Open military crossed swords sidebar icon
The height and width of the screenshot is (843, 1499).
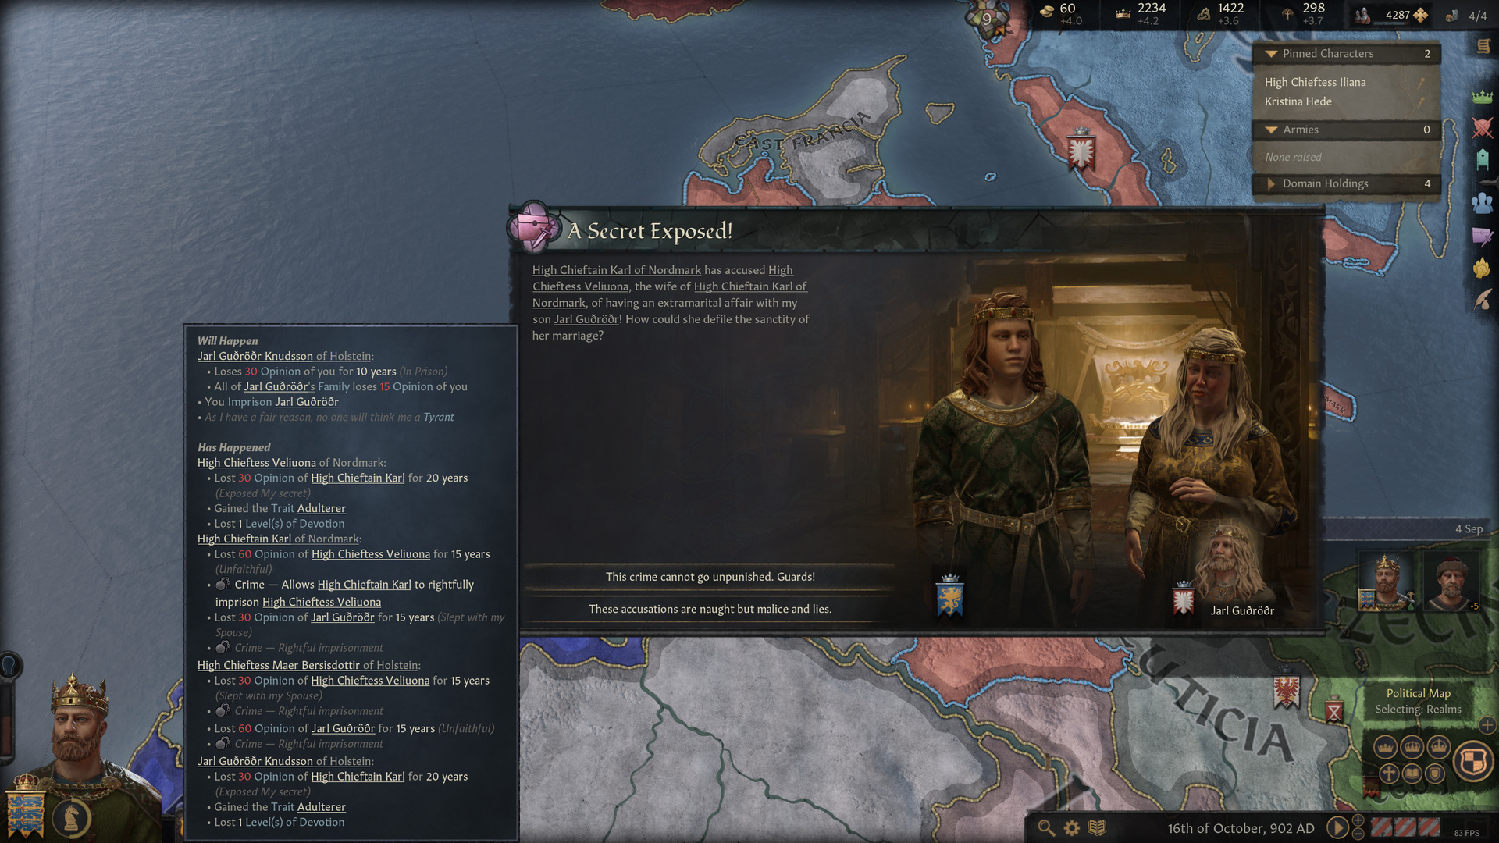click(1482, 128)
